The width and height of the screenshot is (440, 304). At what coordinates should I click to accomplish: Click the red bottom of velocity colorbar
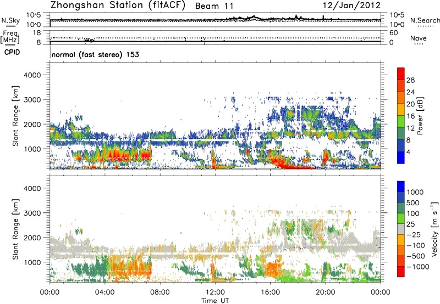[401, 272]
